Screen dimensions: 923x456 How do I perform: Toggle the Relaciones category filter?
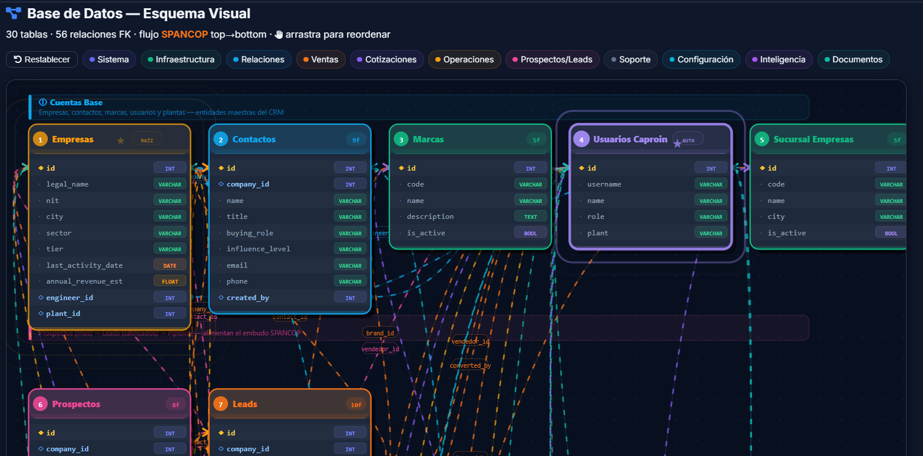pyautogui.click(x=259, y=59)
